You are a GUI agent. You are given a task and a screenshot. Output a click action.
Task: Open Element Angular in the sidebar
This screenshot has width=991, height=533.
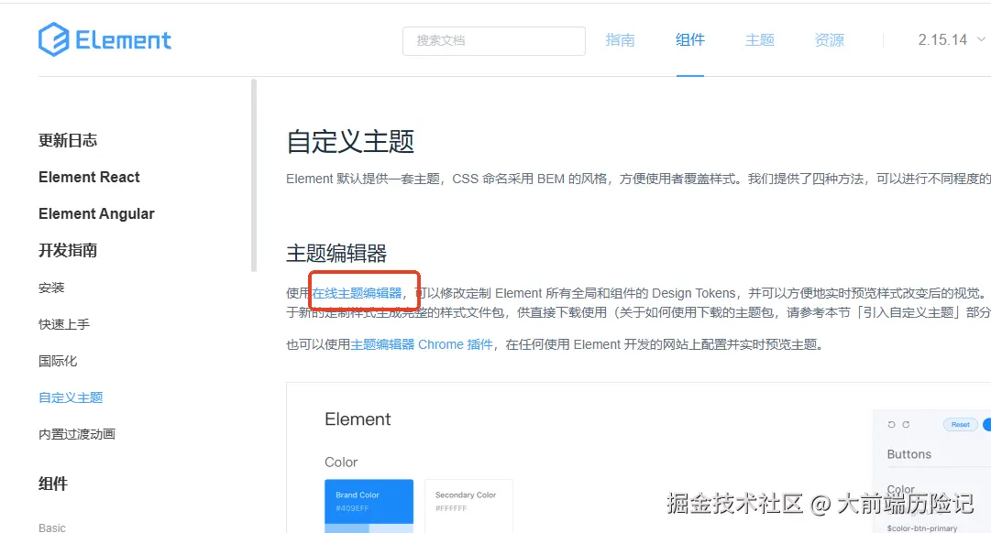point(96,213)
